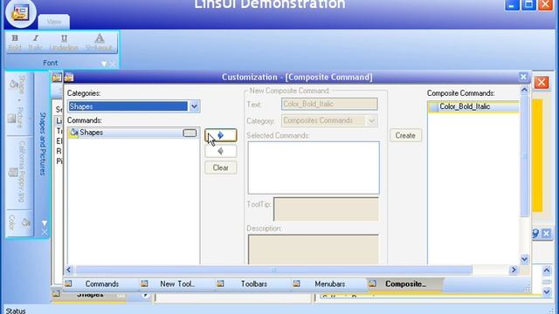Switch to the Toolbars tab
Screen dimensions: 559x314
[x=254, y=283]
